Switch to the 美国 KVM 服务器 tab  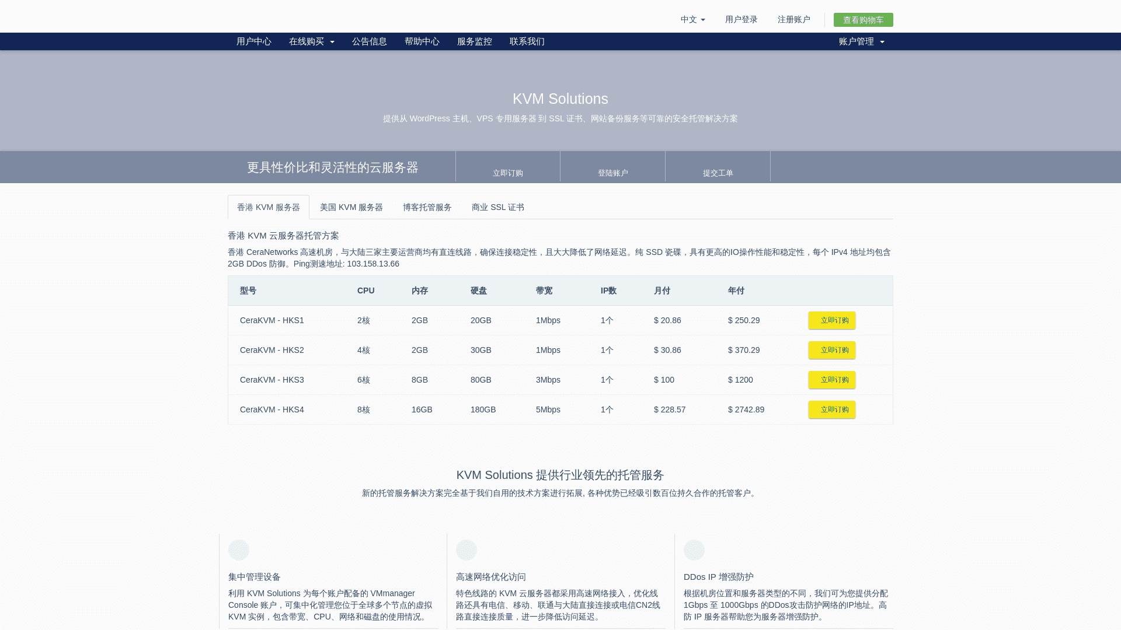click(x=351, y=207)
